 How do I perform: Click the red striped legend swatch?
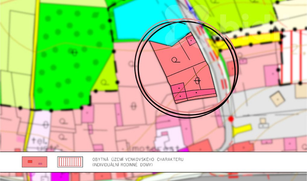[70, 162]
